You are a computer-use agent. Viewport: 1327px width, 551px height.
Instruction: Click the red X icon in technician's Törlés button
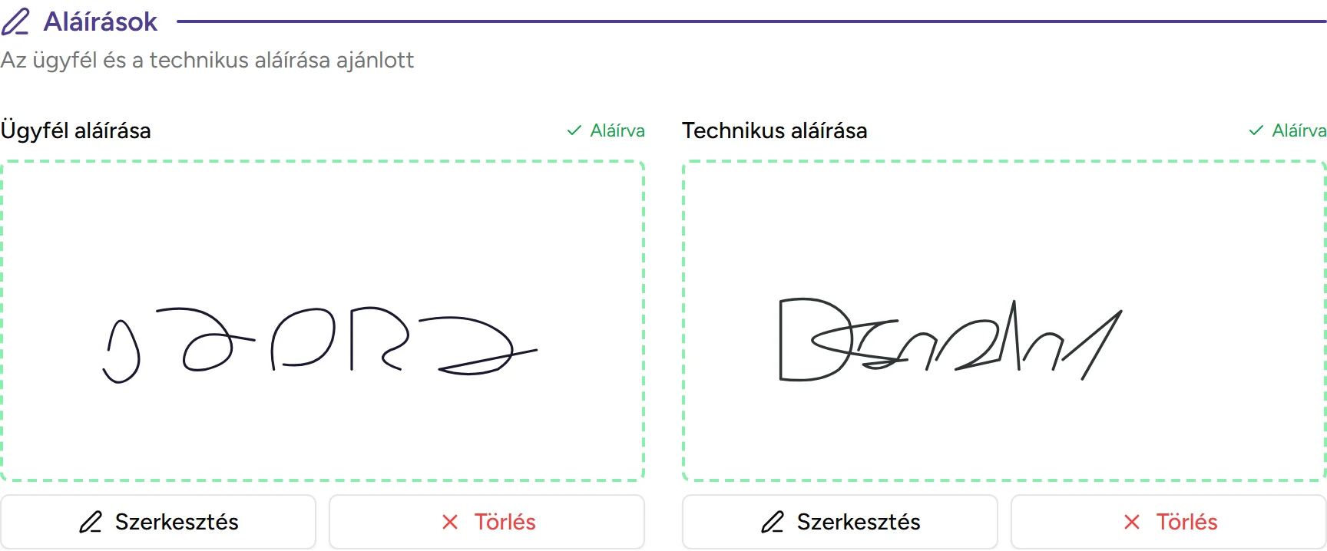coord(1131,522)
